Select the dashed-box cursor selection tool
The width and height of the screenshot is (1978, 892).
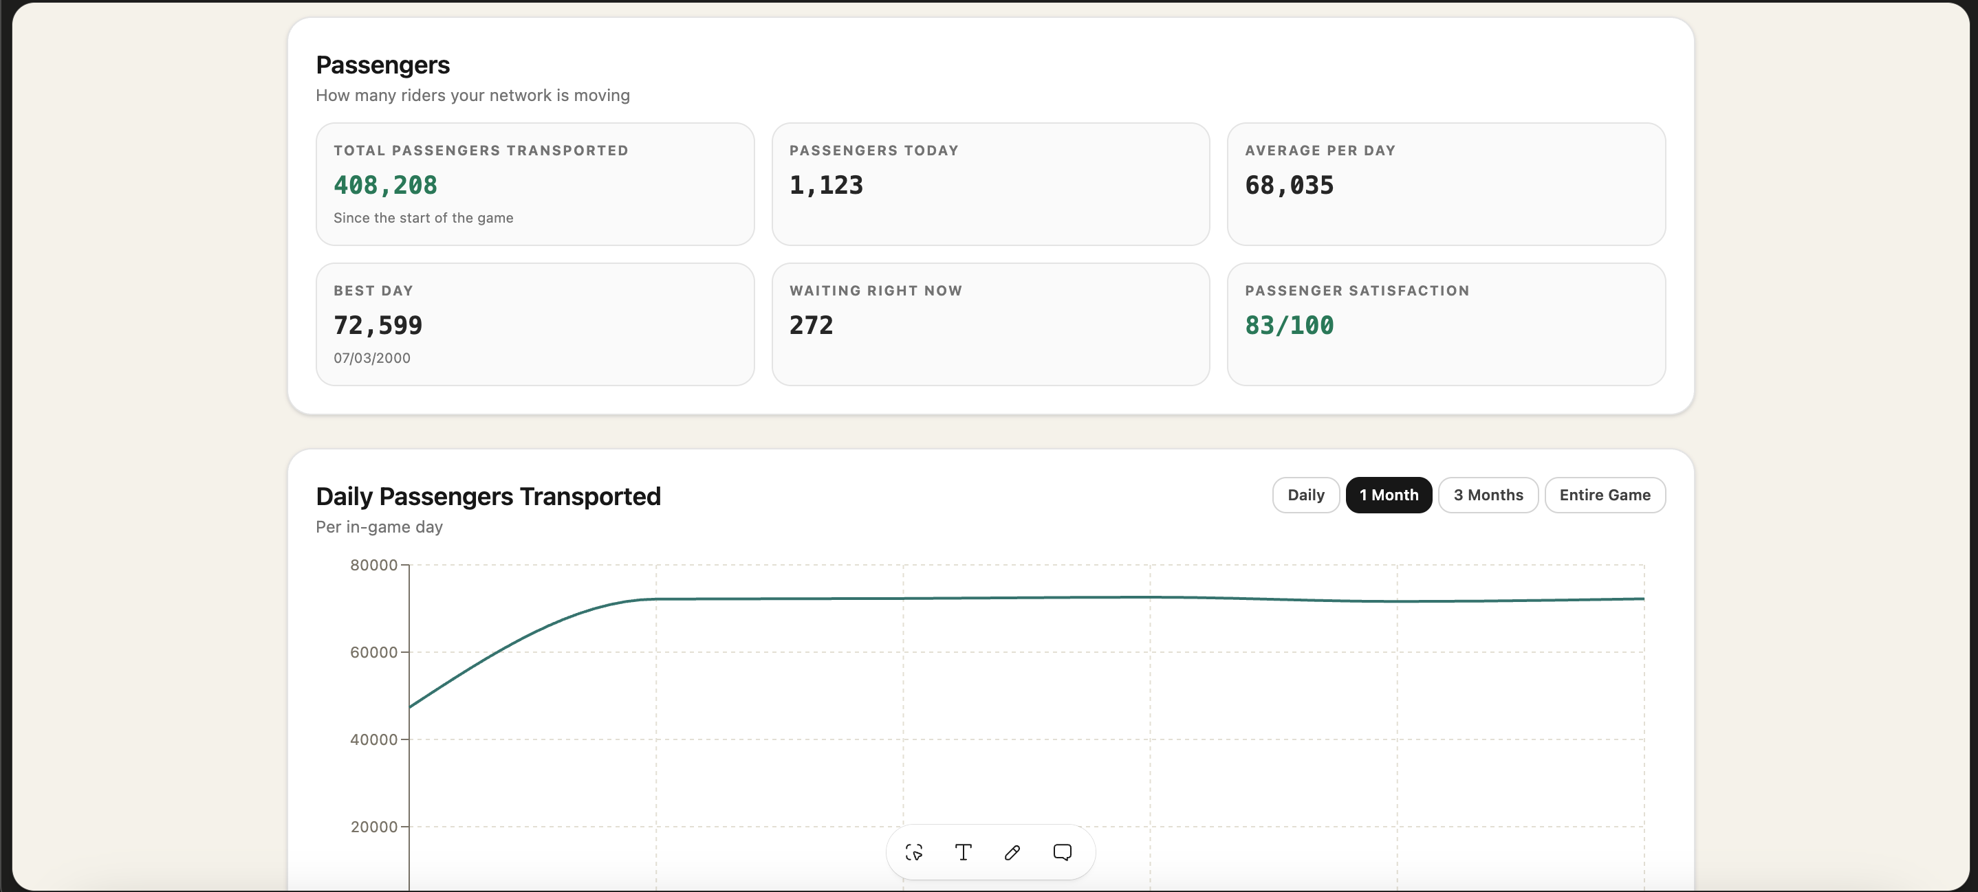914,852
